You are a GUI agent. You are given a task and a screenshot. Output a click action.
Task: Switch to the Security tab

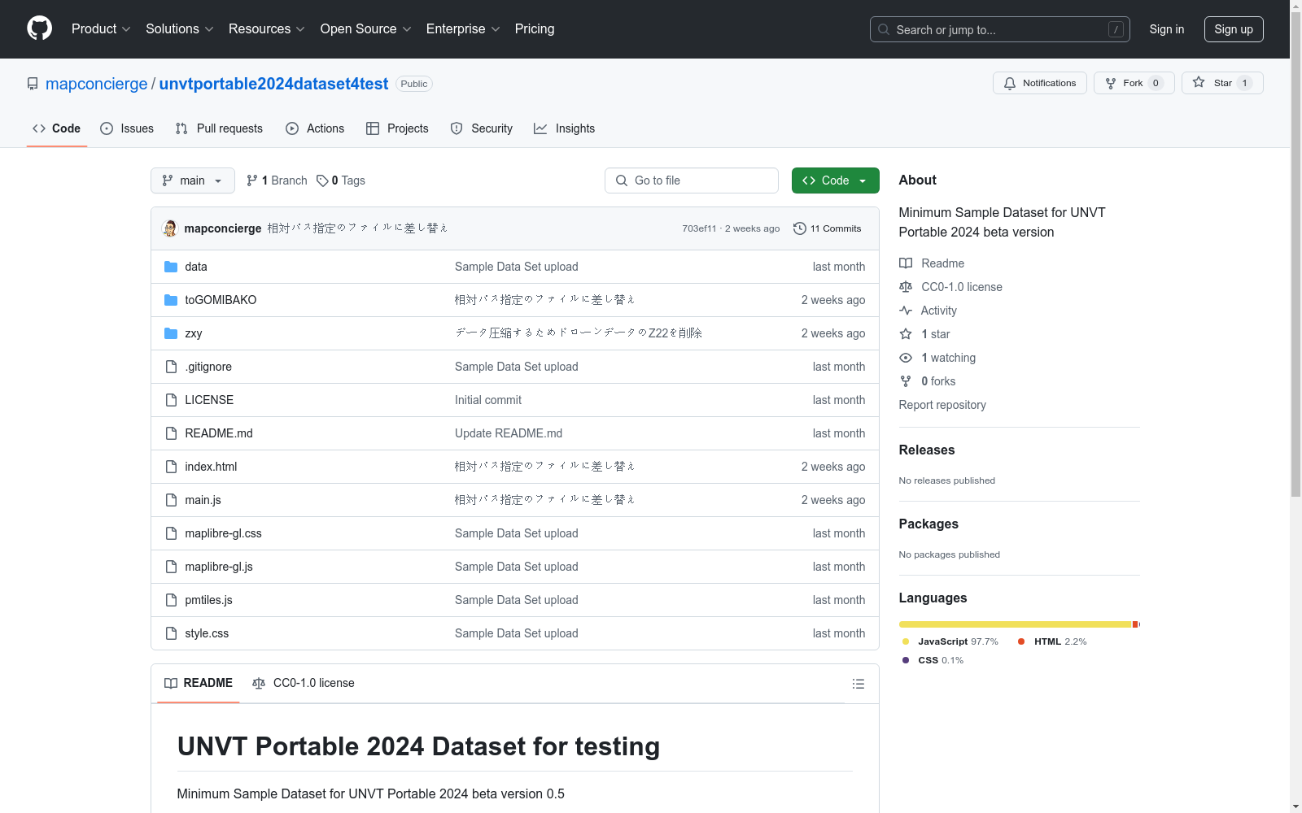482,128
